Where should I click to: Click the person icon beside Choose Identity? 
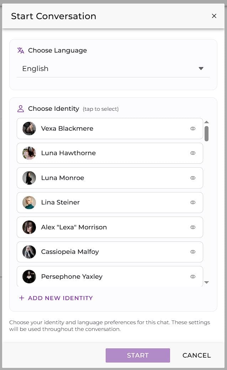click(21, 109)
